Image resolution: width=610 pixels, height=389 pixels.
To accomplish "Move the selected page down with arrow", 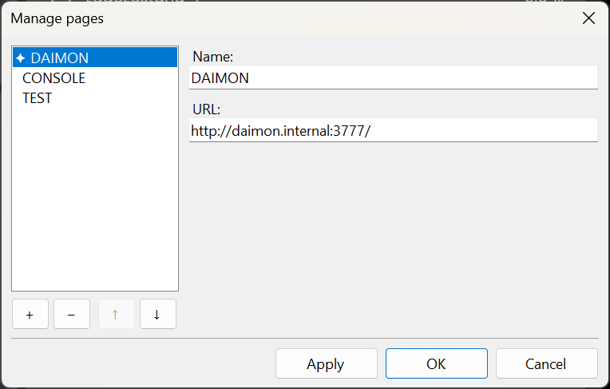I will pyautogui.click(x=157, y=315).
